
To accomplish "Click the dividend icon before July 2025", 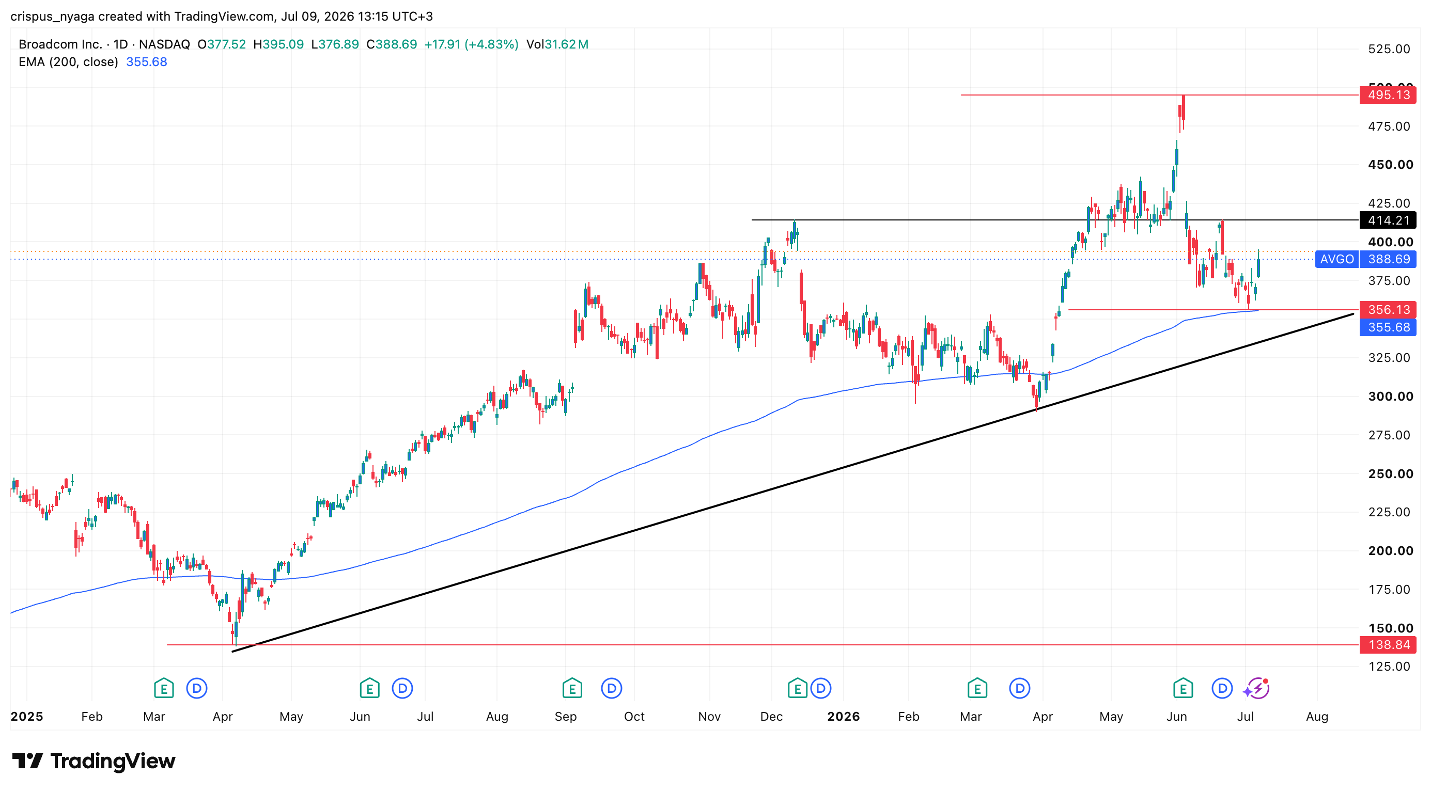I will point(403,688).
